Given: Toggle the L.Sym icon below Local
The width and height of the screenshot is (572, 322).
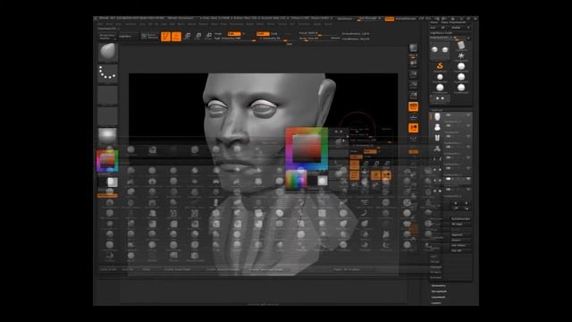Looking at the screenshot, I should click(x=413, y=139).
